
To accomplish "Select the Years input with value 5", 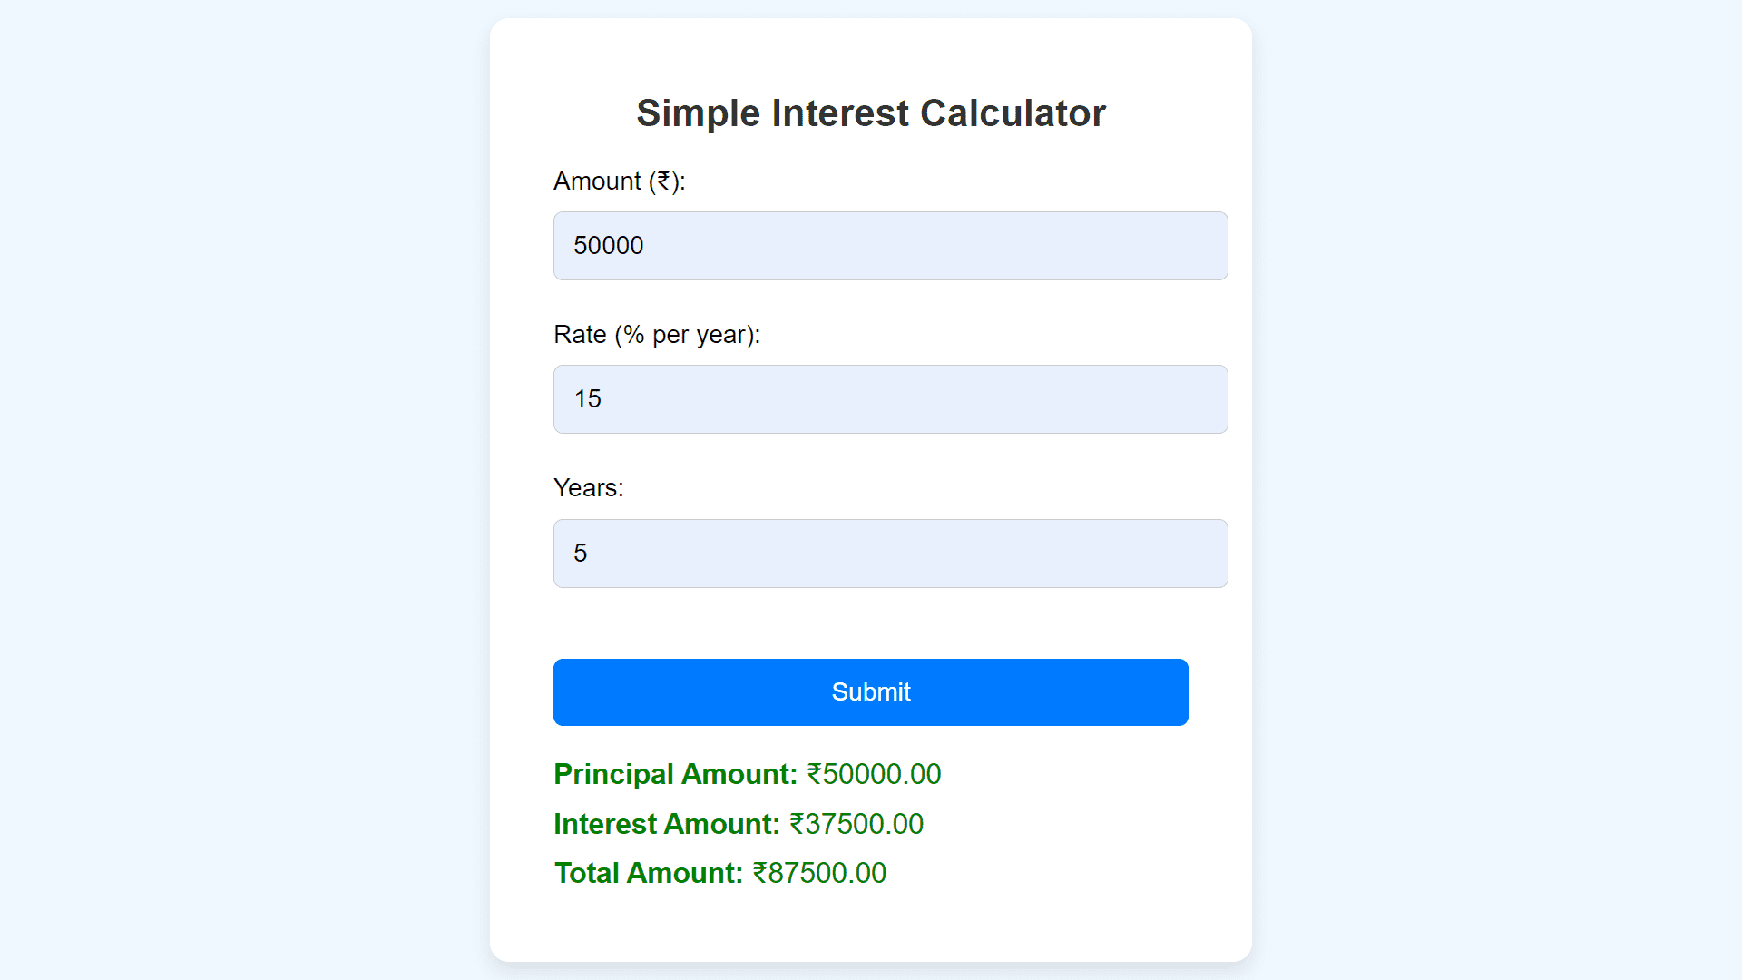I will tap(890, 554).
